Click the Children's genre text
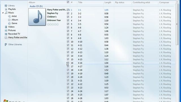 pyautogui.click(x=52, y=17)
